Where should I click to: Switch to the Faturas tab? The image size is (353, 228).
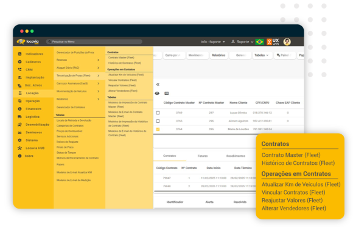pyautogui.click(x=203, y=156)
